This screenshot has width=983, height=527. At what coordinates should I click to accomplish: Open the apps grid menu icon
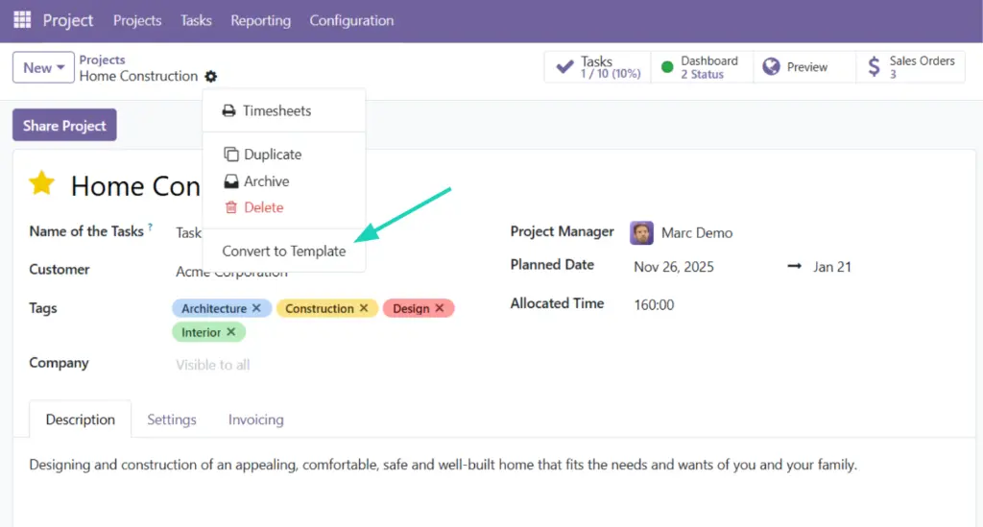[22, 20]
